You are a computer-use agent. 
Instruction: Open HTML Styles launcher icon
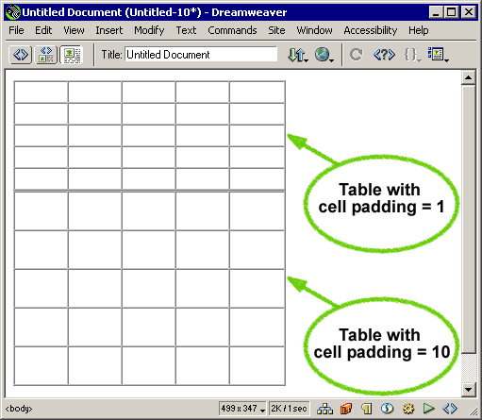tap(367, 409)
